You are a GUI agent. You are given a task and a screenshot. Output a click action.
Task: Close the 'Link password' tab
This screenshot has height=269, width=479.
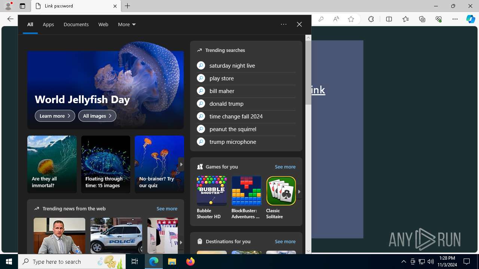[x=115, y=6]
